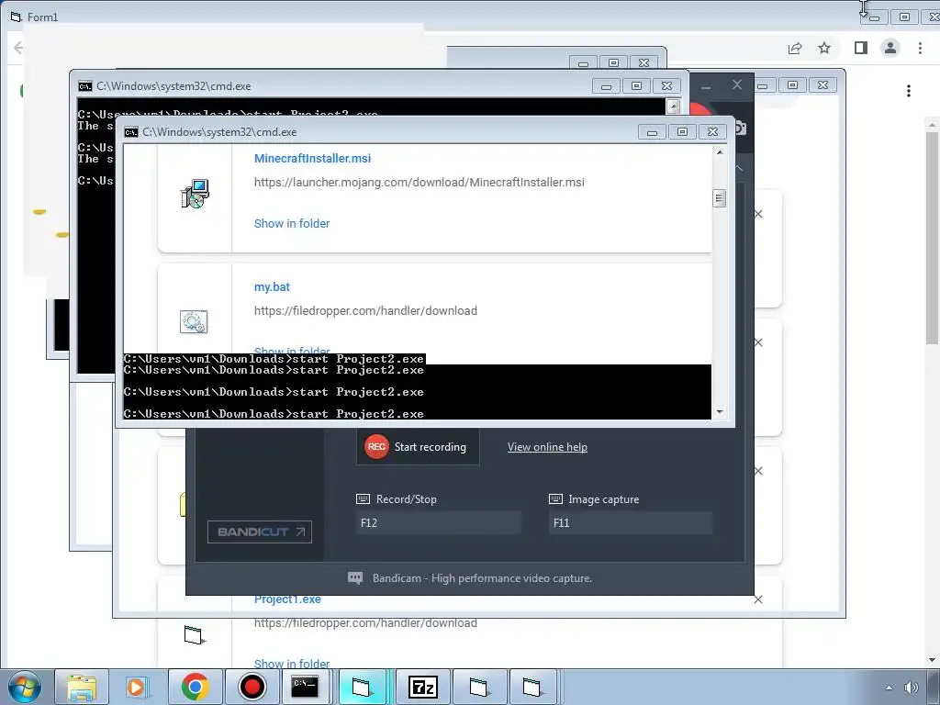This screenshot has width=940, height=705.
Task: Open the BANDICUT button
Action: click(260, 532)
